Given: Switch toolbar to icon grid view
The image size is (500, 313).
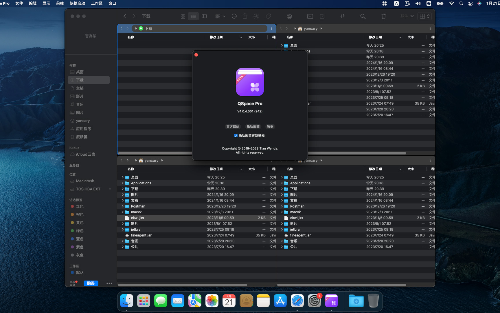Looking at the screenshot, I should (183, 16).
